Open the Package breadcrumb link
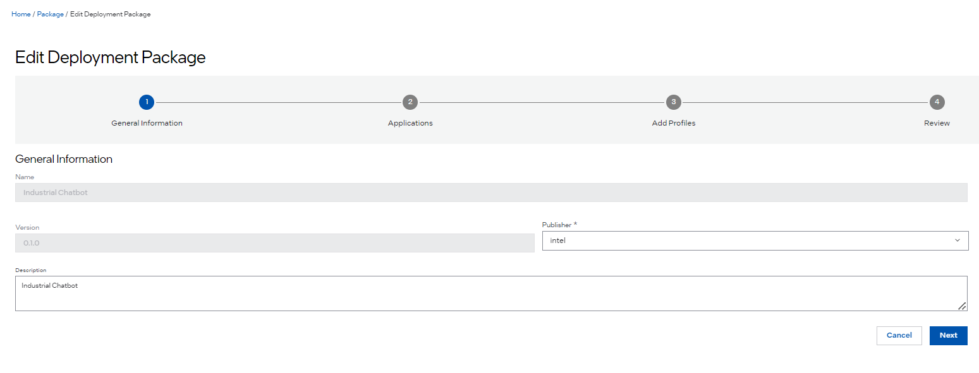 click(50, 14)
